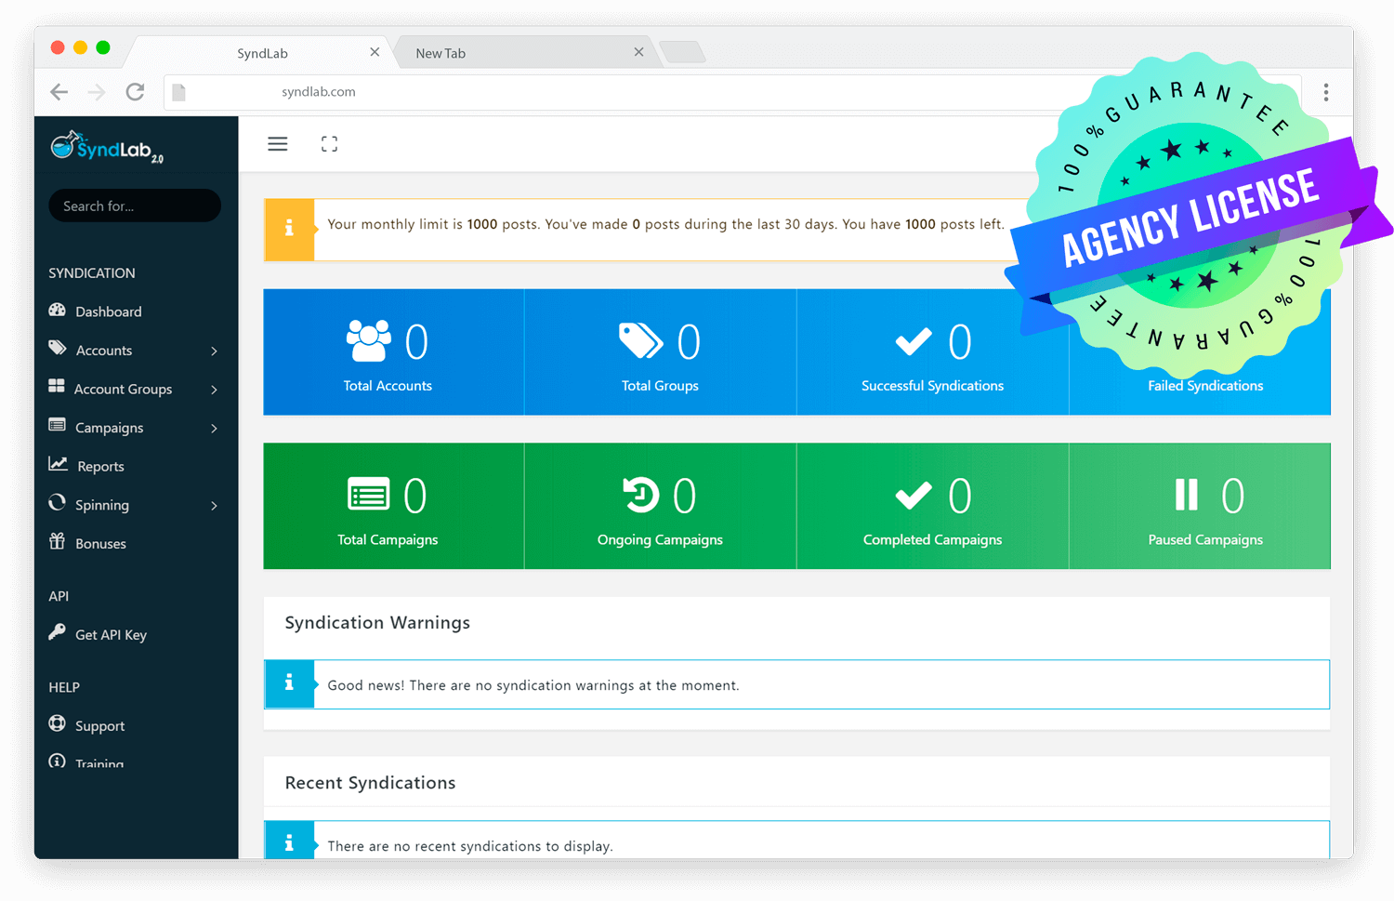Expand the Account Groups chevron
The image size is (1394, 901).
click(214, 390)
